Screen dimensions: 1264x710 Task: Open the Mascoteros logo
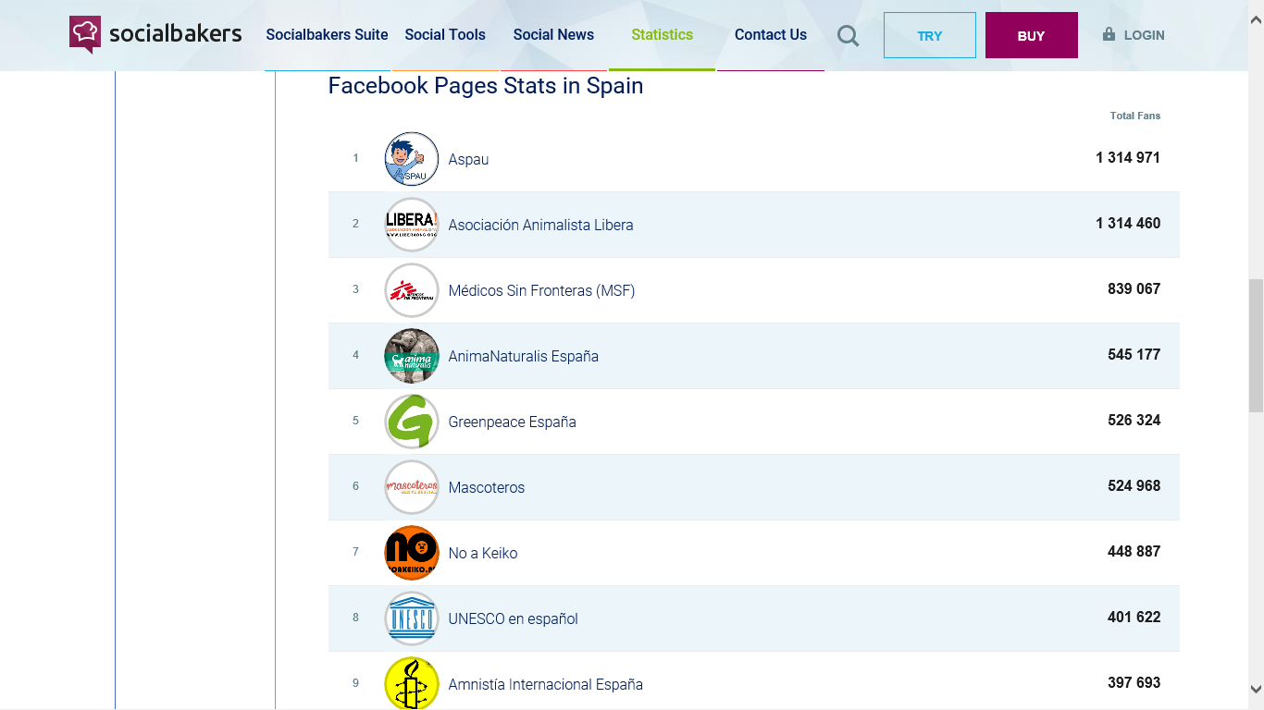pos(412,487)
